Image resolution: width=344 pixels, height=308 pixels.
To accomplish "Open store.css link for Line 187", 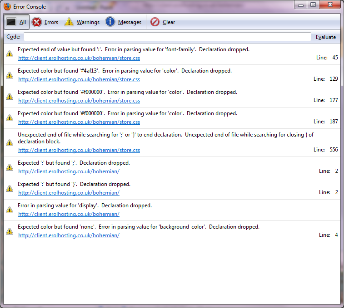I will click(79, 122).
